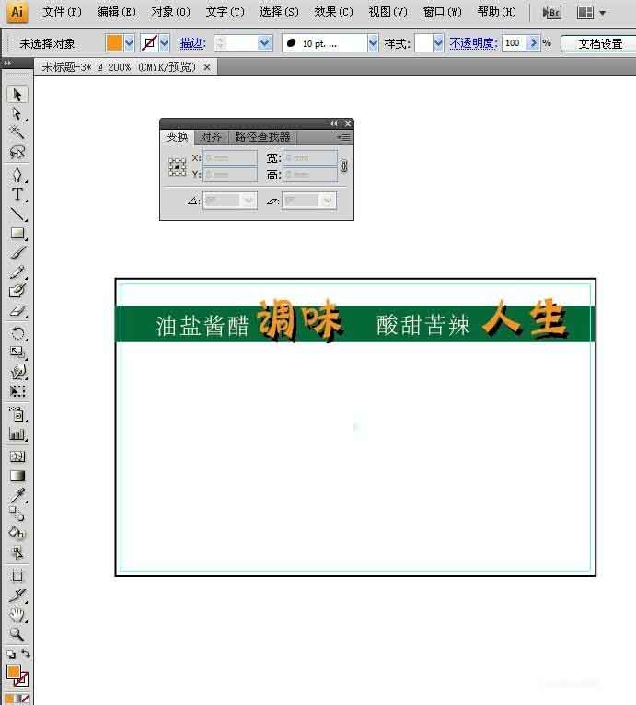Select the Line Segment tool
The image size is (636, 705).
coord(17,214)
